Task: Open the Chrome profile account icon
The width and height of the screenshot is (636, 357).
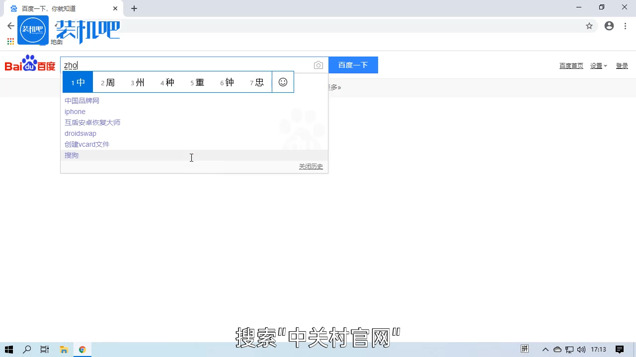Action: (x=609, y=26)
